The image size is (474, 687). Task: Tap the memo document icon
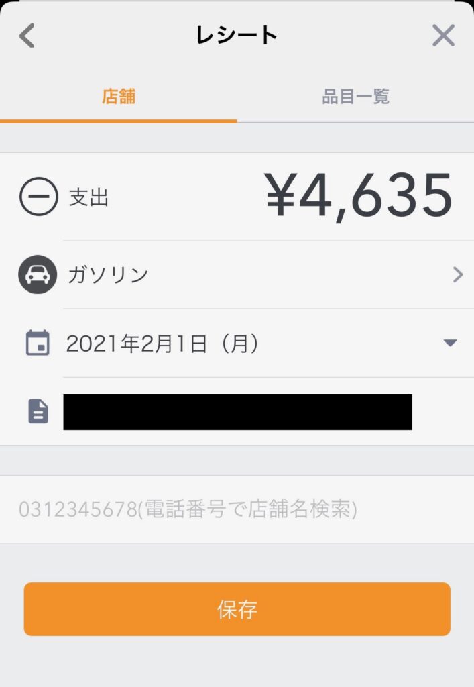point(38,411)
